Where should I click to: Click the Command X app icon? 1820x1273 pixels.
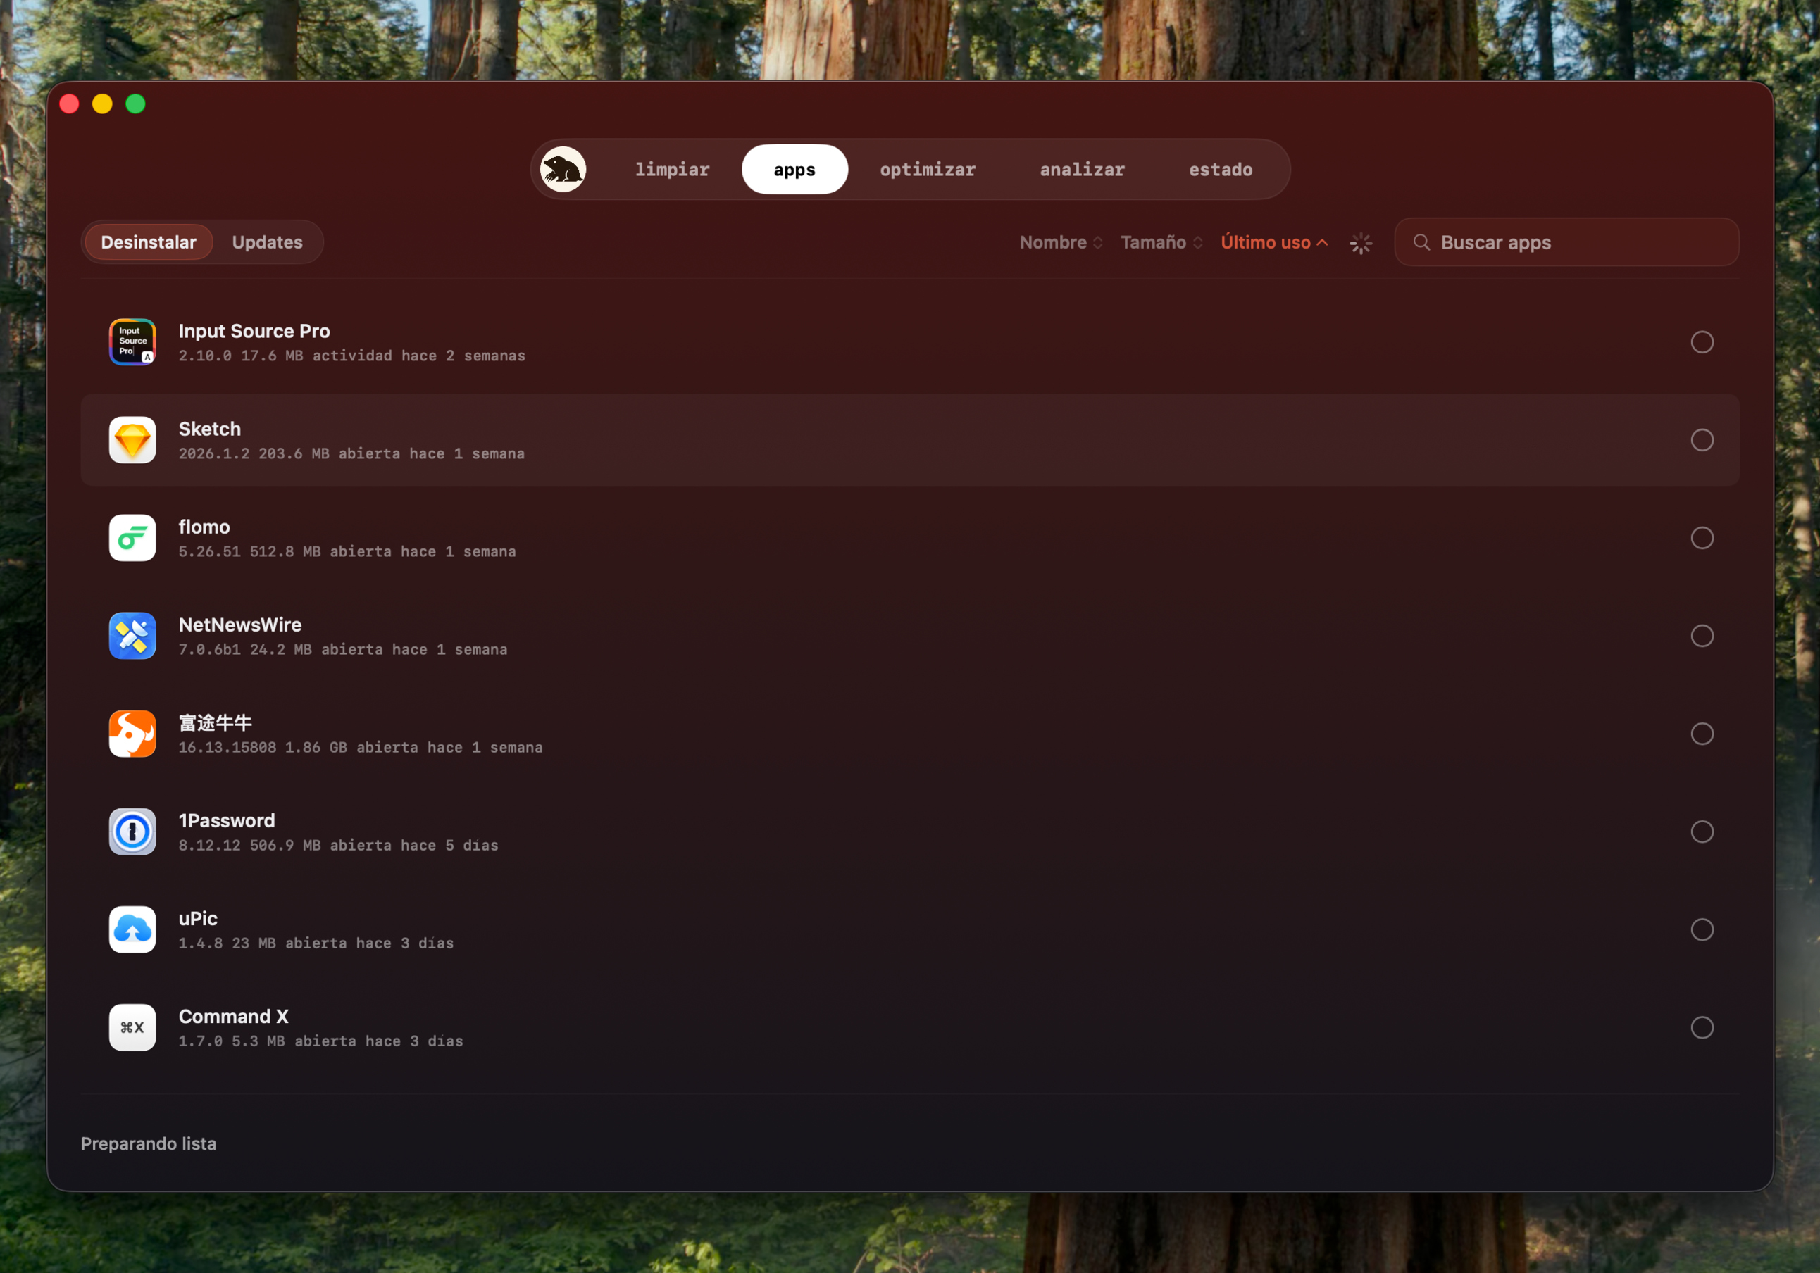click(x=132, y=1027)
